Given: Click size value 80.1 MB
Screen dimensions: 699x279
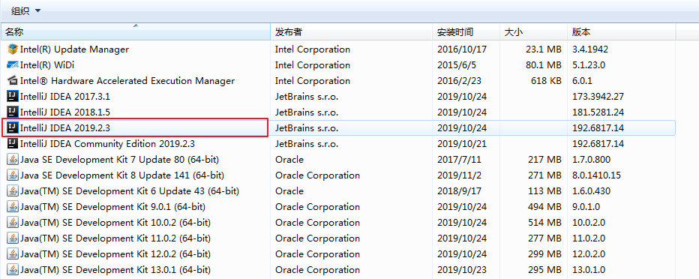Looking at the screenshot, I should coord(544,65).
